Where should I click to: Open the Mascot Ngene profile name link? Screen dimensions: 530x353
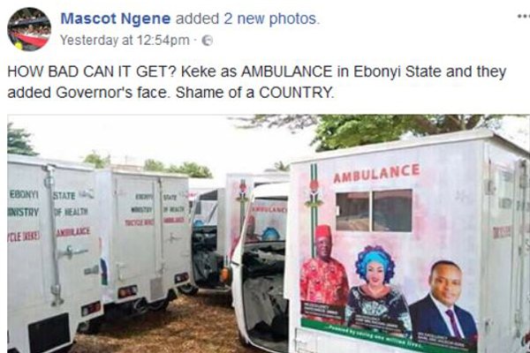point(116,19)
